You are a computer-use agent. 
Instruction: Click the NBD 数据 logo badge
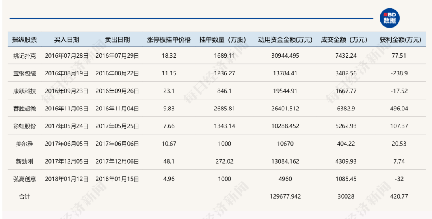tap(389, 18)
